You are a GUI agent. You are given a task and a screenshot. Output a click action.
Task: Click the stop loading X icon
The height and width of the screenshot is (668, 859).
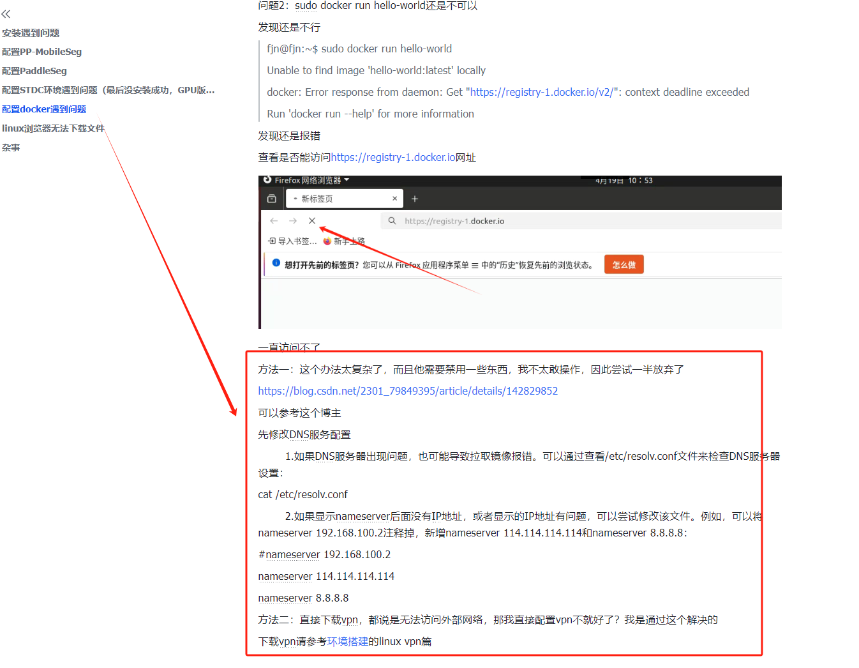pyautogui.click(x=311, y=220)
